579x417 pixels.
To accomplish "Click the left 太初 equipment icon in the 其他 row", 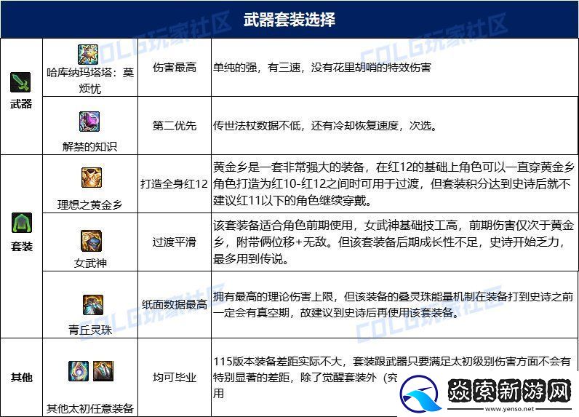I will (79, 371).
